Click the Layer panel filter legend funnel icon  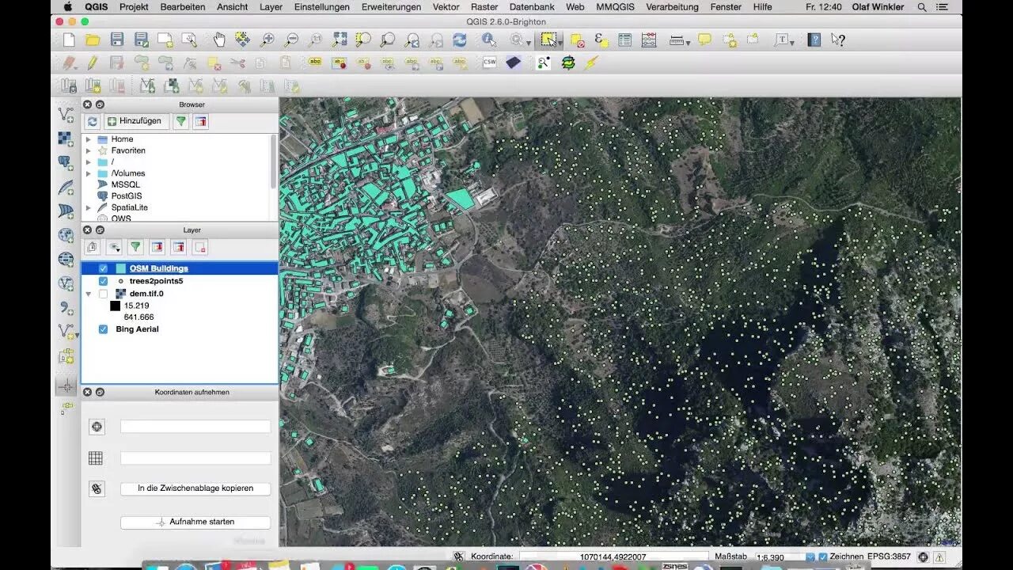(x=135, y=248)
